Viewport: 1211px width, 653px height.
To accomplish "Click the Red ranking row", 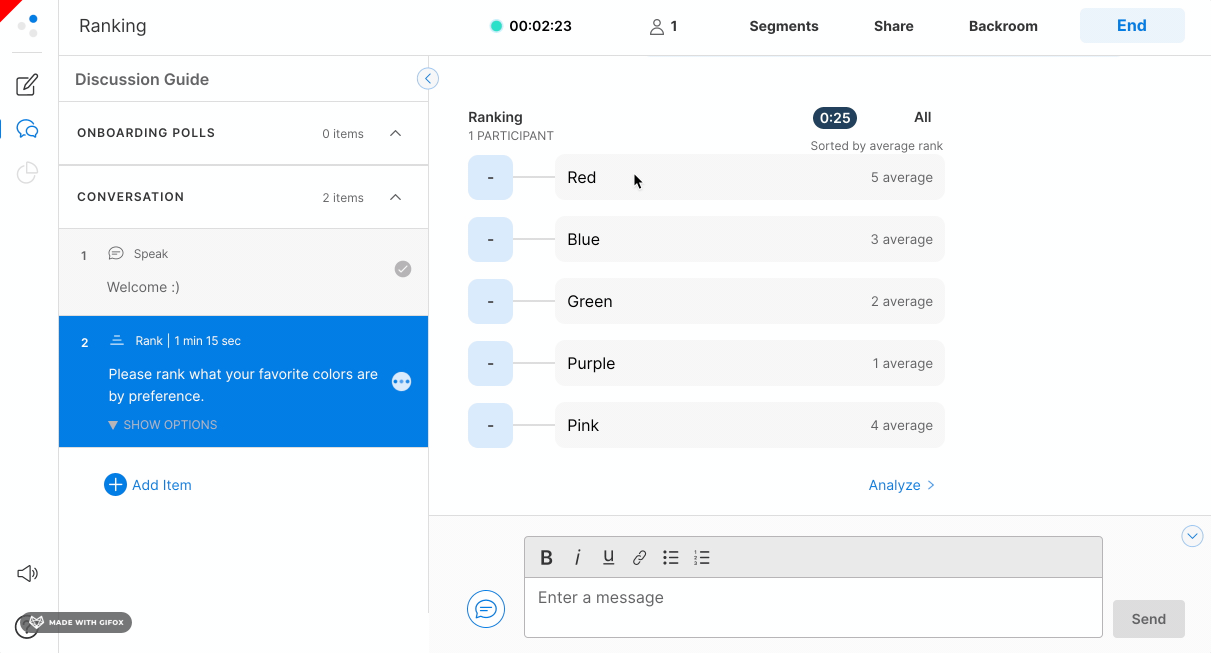I will point(749,177).
